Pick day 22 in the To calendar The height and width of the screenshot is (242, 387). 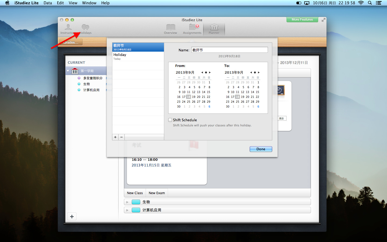(x=257, y=97)
